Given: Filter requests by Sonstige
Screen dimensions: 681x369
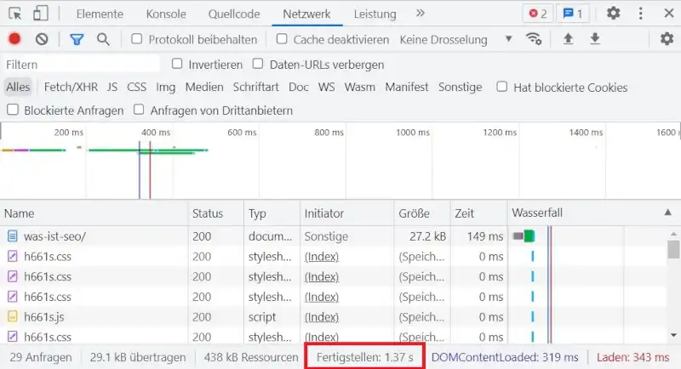Looking at the screenshot, I should coord(460,88).
